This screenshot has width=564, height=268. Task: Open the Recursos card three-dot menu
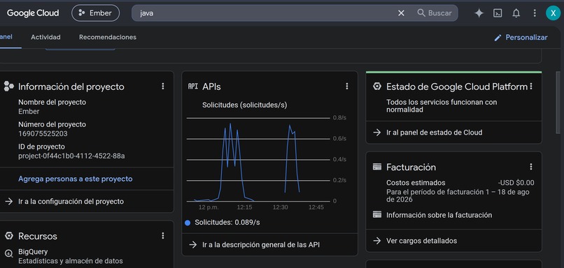(x=163, y=236)
